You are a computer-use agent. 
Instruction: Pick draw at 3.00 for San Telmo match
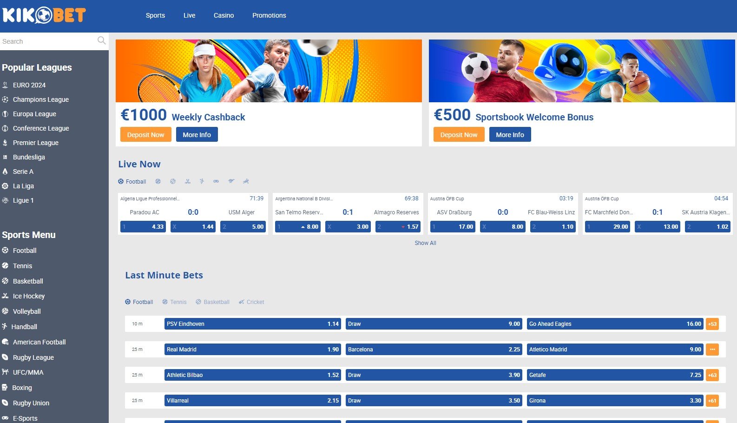[x=348, y=227]
